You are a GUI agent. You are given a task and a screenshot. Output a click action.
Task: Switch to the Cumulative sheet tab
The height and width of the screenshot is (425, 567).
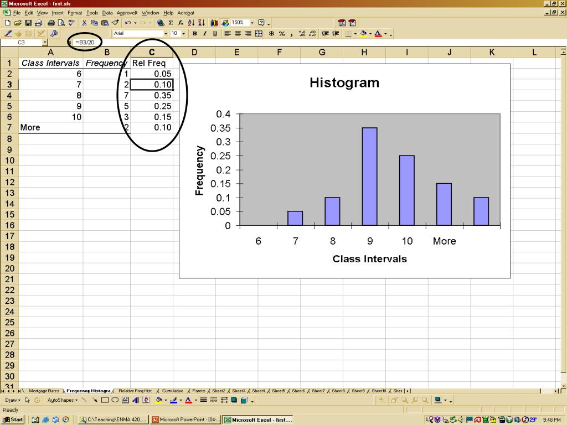click(x=173, y=391)
